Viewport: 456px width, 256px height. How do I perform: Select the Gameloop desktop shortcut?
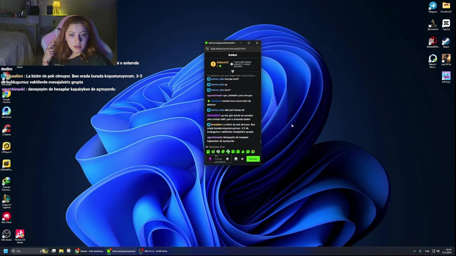click(x=6, y=113)
